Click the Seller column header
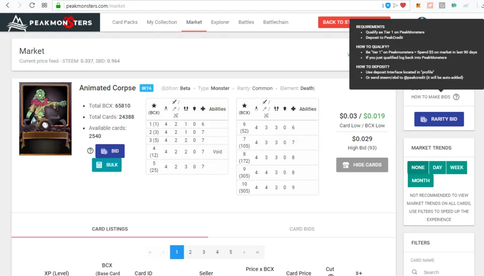The width and height of the screenshot is (484, 276). (x=206, y=273)
